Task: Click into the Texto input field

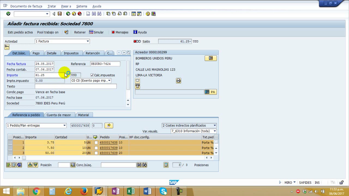Action: 76,86
